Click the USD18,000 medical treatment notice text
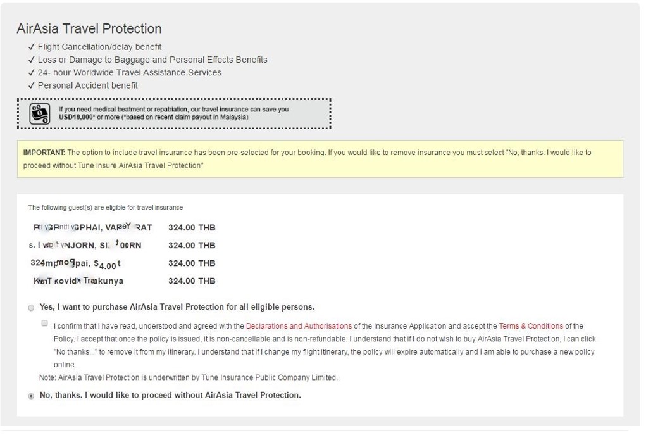 [173, 113]
